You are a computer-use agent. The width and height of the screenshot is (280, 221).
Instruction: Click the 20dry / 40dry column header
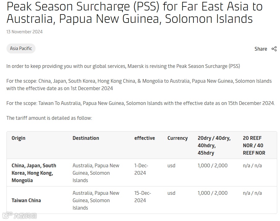click(214, 145)
